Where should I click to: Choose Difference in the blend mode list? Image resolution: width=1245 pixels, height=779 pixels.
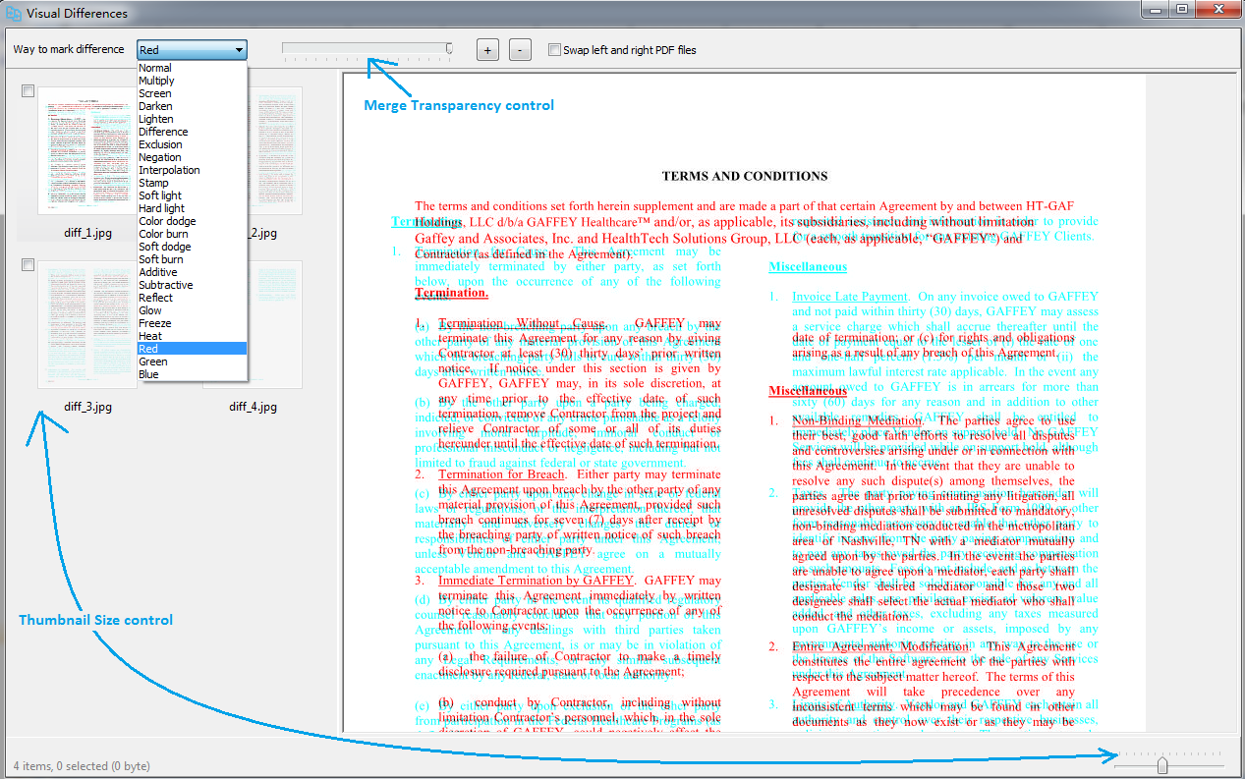[x=193, y=132]
